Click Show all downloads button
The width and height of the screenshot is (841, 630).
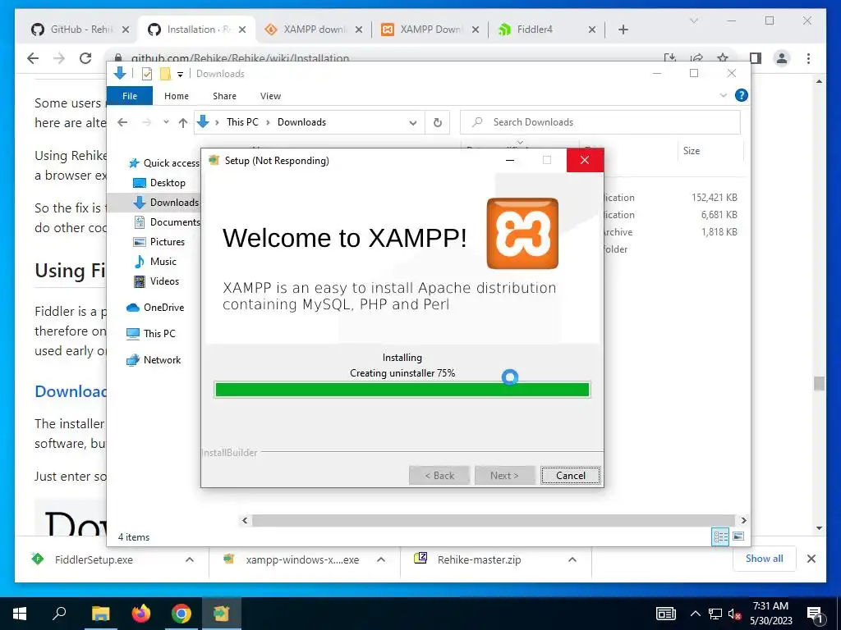(764, 559)
